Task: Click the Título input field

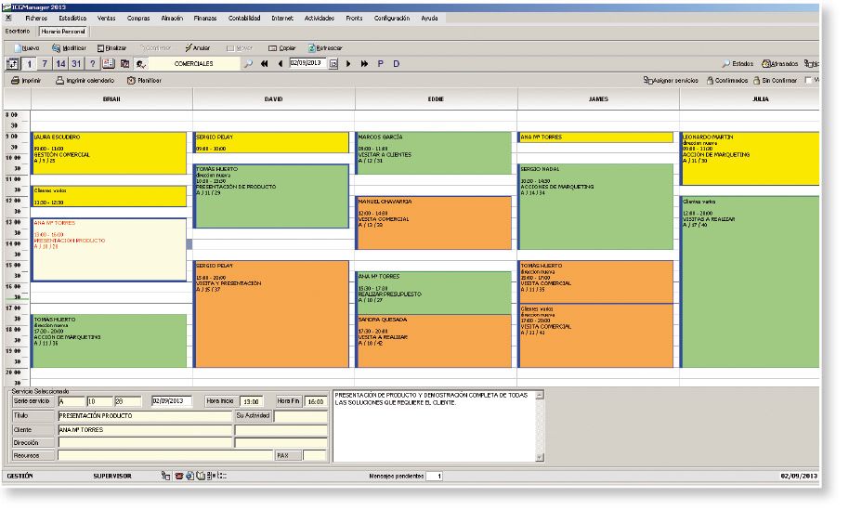Action: point(144,416)
